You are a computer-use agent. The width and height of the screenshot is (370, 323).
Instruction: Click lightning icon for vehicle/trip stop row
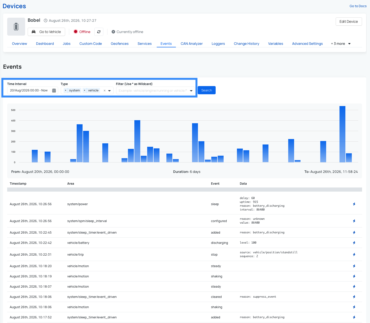(x=354, y=255)
